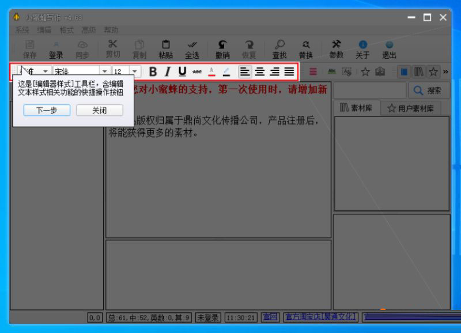Set justified text alignment

pyautogui.click(x=289, y=71)
